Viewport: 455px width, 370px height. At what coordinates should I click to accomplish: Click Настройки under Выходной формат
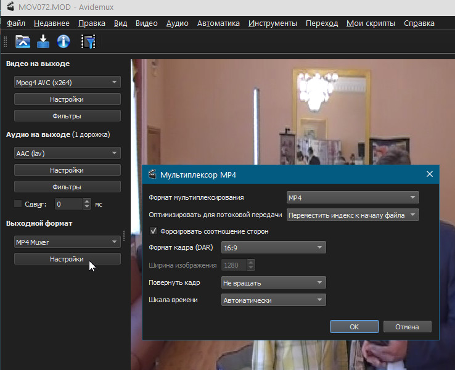pos(67,259)
